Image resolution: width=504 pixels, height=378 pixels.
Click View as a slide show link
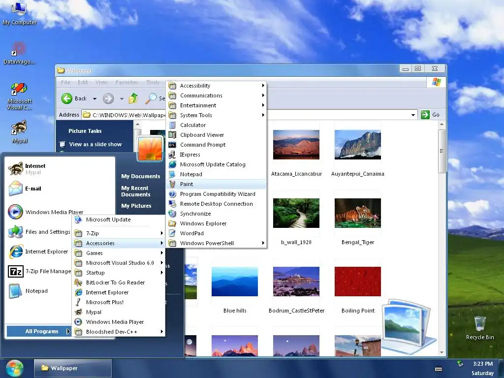(95, 144)
